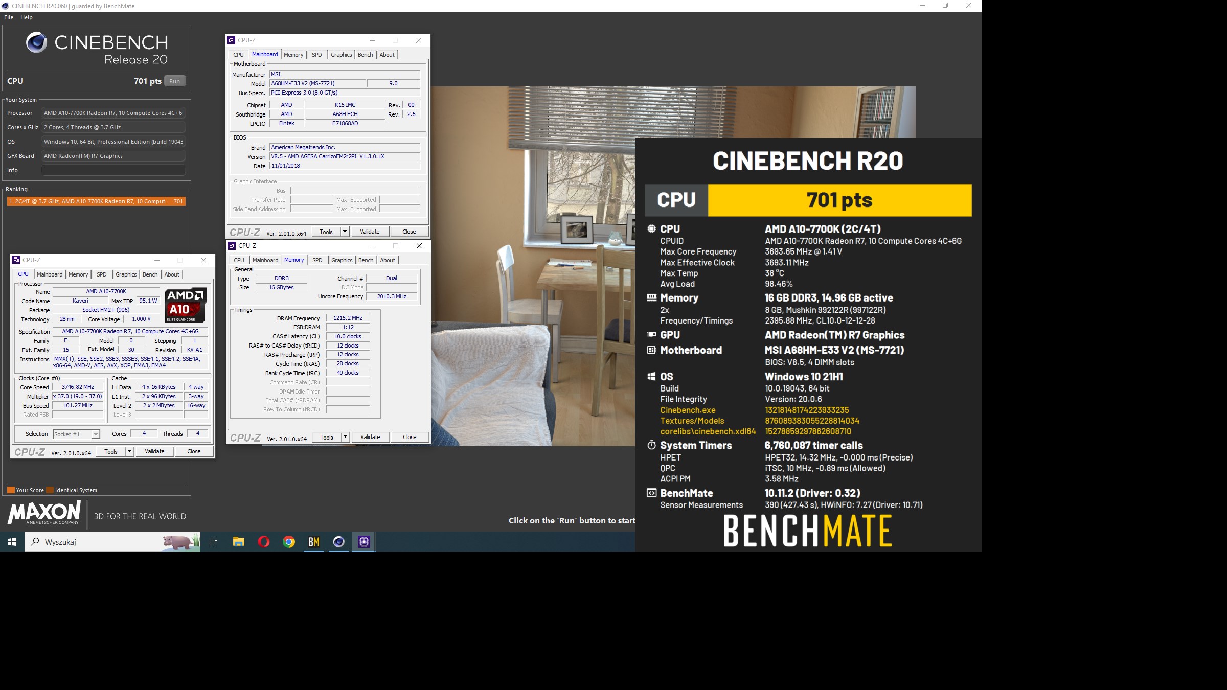The height and width of the screenshot is (690, 1227).
Task: Switch to CPU-Z taskbar icon
Action: pyautogui.click(x=364, y=542)
